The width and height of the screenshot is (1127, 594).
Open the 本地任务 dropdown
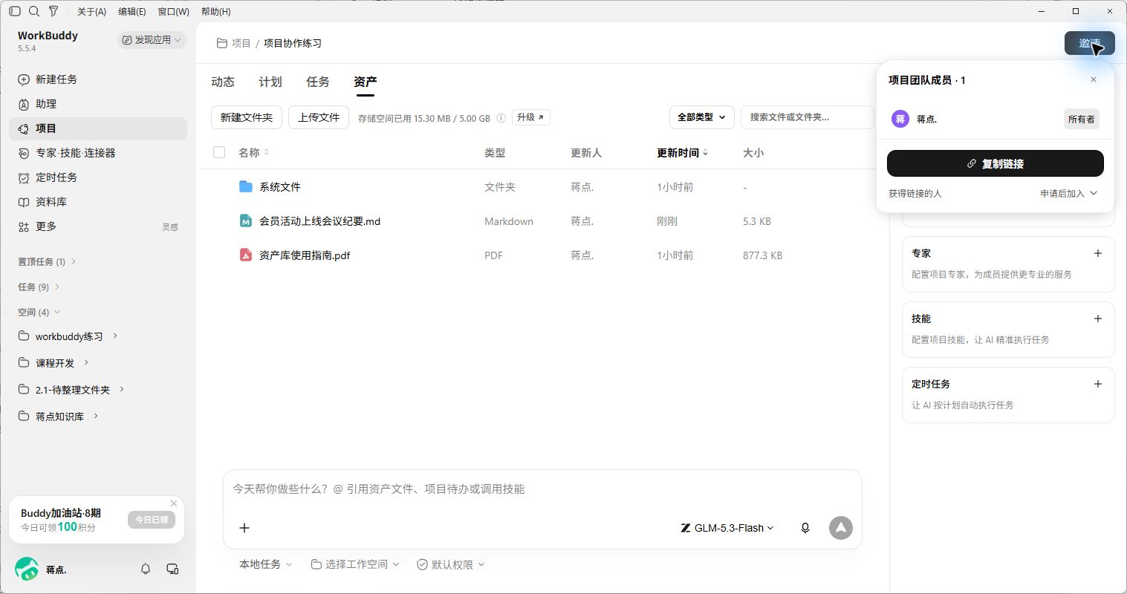tap(265, 564)
